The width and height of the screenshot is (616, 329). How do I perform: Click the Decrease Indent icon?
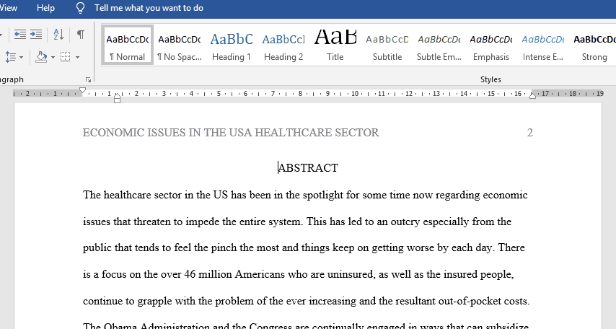click(20, 35)
